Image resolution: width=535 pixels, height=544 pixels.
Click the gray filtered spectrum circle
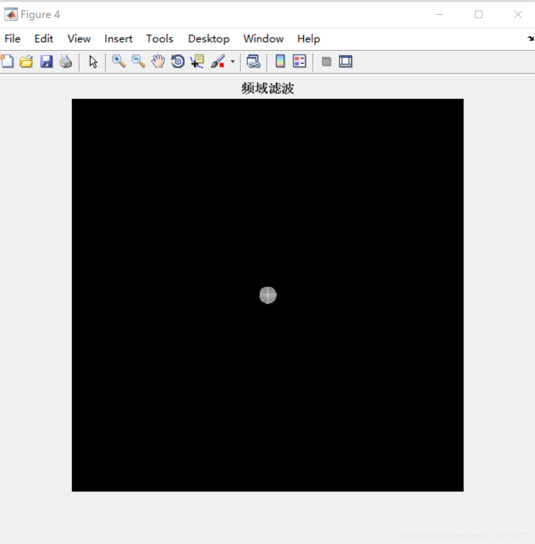click(268, 295)
